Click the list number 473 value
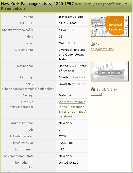 (x=61, y=149)
